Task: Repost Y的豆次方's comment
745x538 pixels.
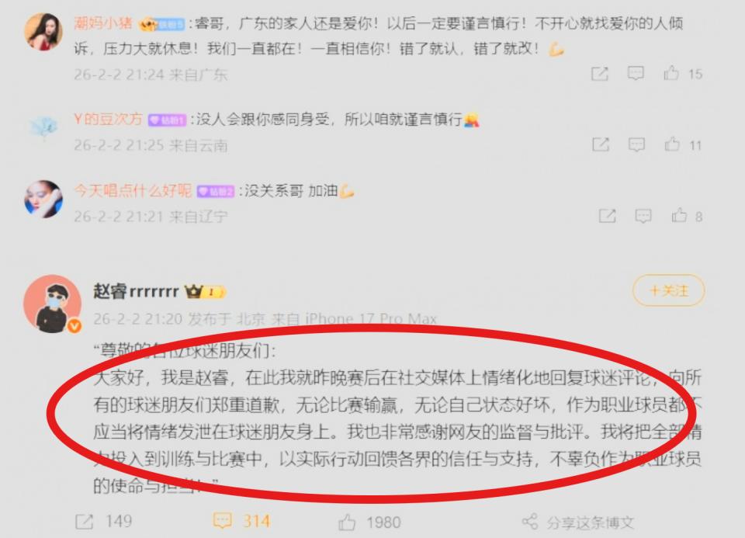Action: click(601, 144)
